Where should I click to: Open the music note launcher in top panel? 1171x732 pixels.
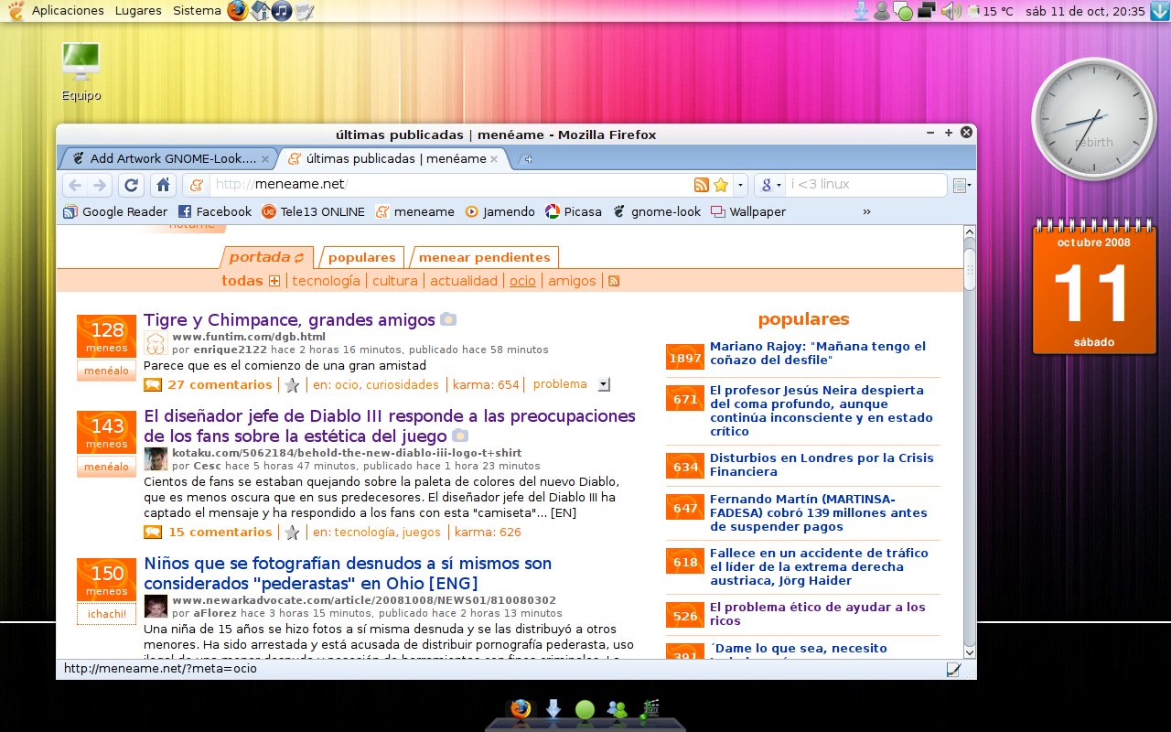(x=282, y=11)
